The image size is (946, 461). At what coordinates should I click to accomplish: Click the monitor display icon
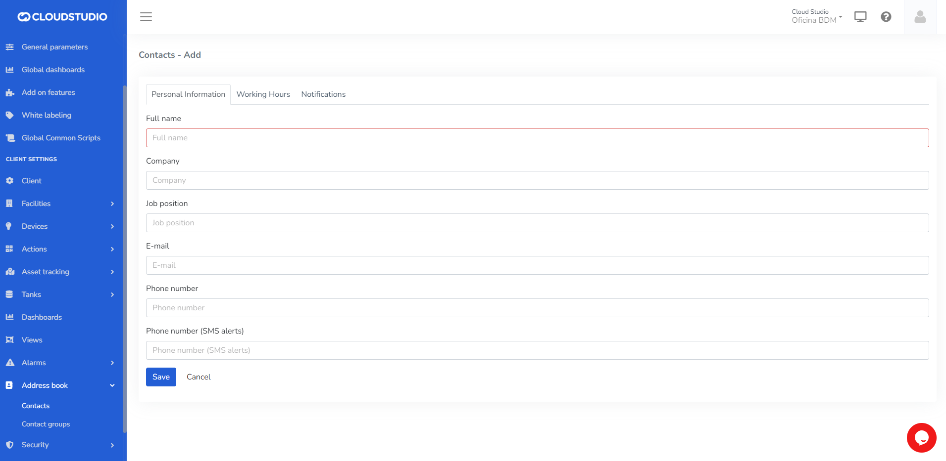pyautogui.click(x=860, y=17)
